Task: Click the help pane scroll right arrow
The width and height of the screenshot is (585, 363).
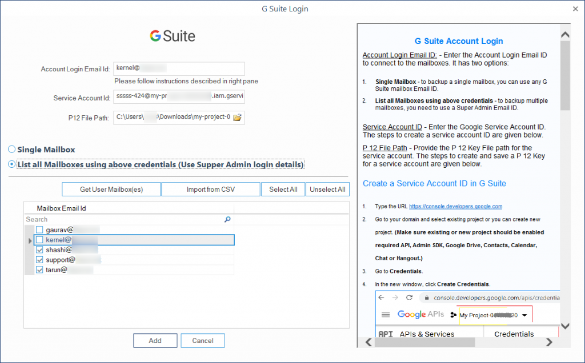Action: (549, 342)
